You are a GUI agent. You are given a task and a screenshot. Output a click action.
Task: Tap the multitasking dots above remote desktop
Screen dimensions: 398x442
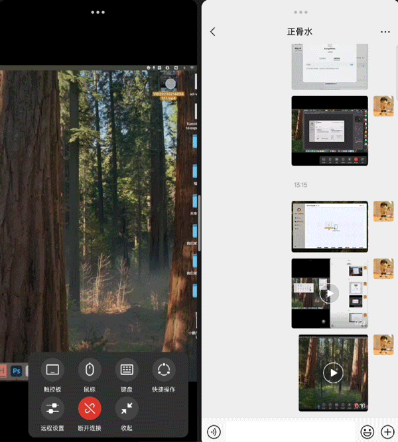(98, 12)
